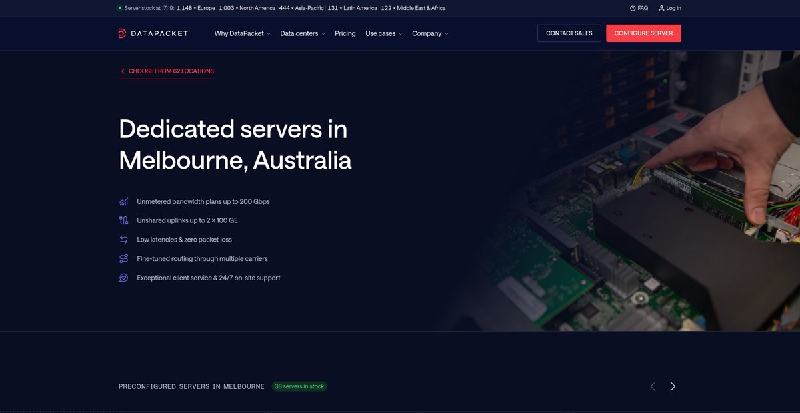Open the Pricing page

[345, 33]
